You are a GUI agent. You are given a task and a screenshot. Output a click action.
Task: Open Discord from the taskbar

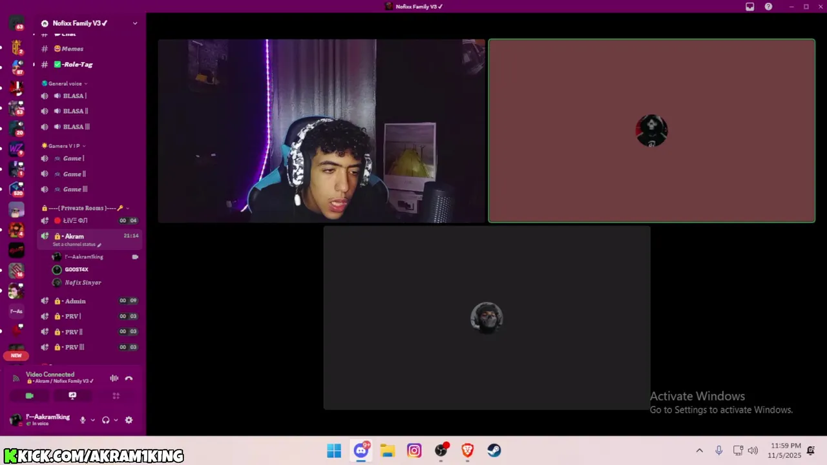pyautogui.click(x=361, y=451)
